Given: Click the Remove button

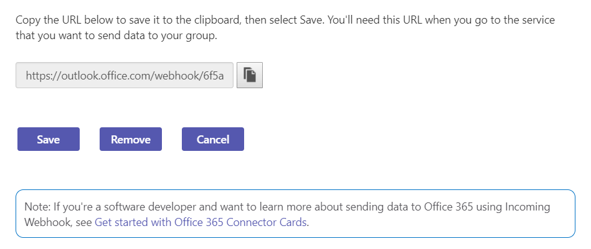Looking at the screenshot, I should click(x=131, y=139).
